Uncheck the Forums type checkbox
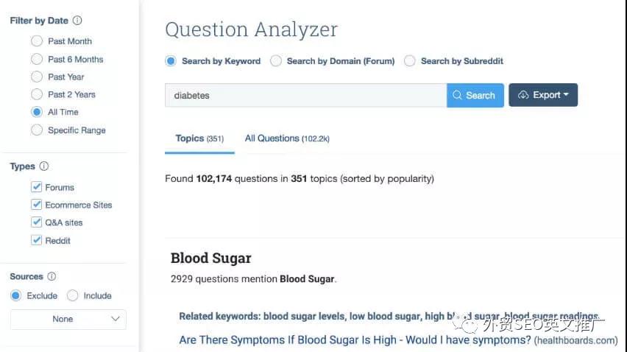The image size is (627, 352). 37,187
